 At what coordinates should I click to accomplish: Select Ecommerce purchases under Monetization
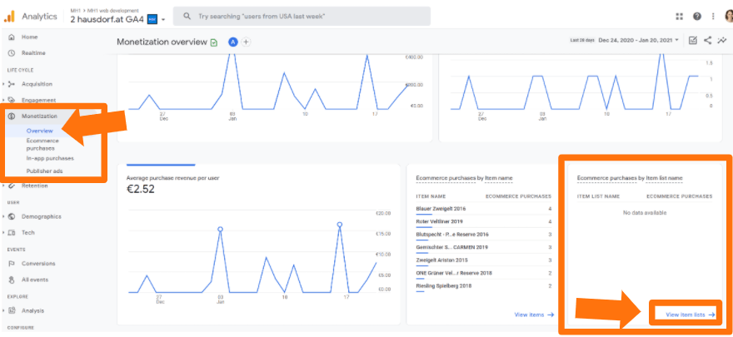pos(42,145)
